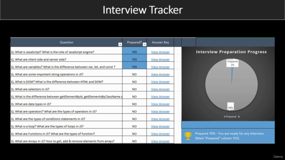This screenshot has width=285, height=160.
Task: Open View Answer for operators question
Action: 160,112
